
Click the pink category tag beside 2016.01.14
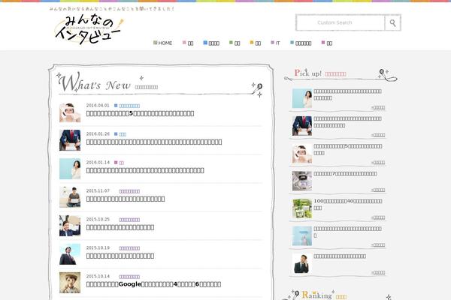119,163
